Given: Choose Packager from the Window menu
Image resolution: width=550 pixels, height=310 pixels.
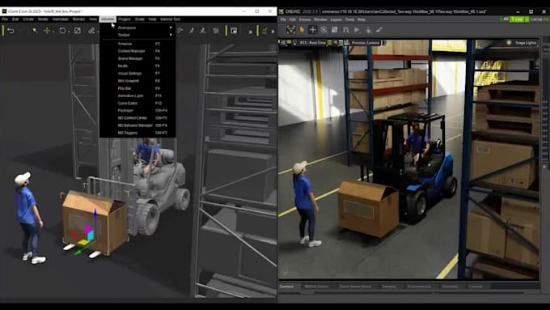Looking at the screenshot, I should (x=137, y=111).
